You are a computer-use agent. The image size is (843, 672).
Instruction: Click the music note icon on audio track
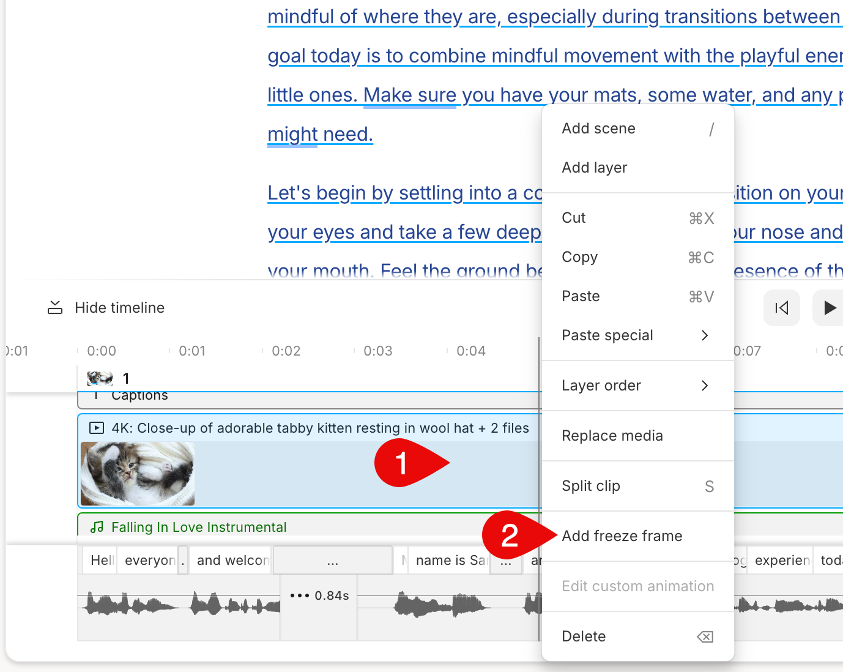coord(97,527)
